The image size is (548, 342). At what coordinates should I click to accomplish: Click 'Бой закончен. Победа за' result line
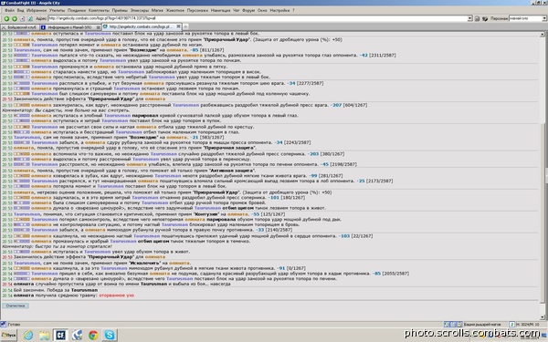42,290
